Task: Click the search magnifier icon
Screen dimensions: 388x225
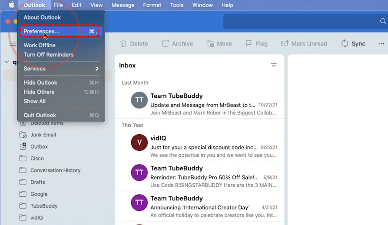Action: click(383, 21)
